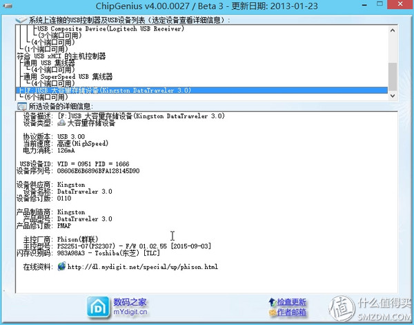Image resolution: width=414 pixels, height=325 pixels.
Task: Select the (5个端口可用) tree row
Action: click(x=46, y=97)
